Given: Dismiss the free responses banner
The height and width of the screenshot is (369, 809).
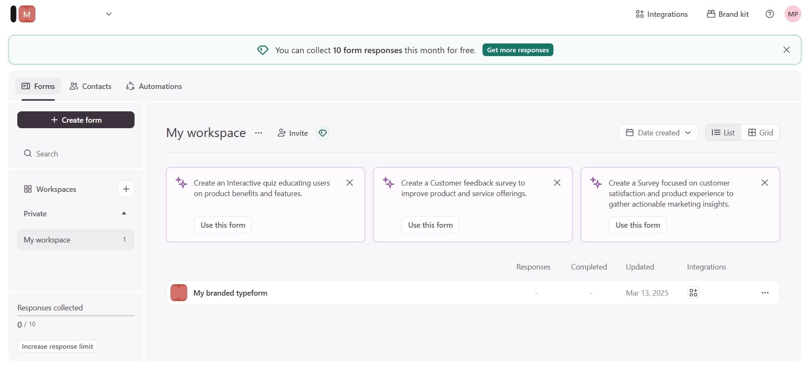Looking at the screenshot, I should (x=786, y=50).
